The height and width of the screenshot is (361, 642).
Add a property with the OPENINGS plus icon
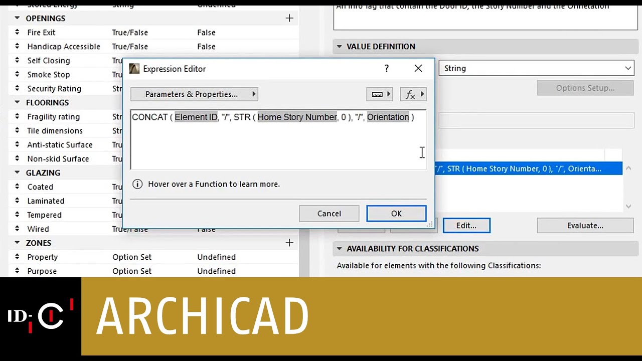click(x=289, y=18)
